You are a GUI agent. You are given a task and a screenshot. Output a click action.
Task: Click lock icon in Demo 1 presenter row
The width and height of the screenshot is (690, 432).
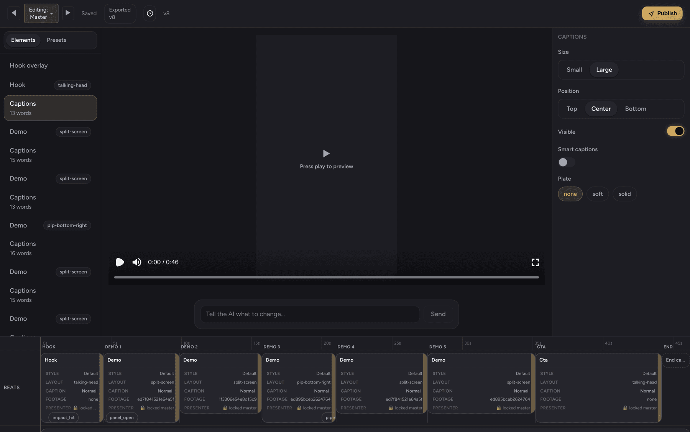(143, 408)
